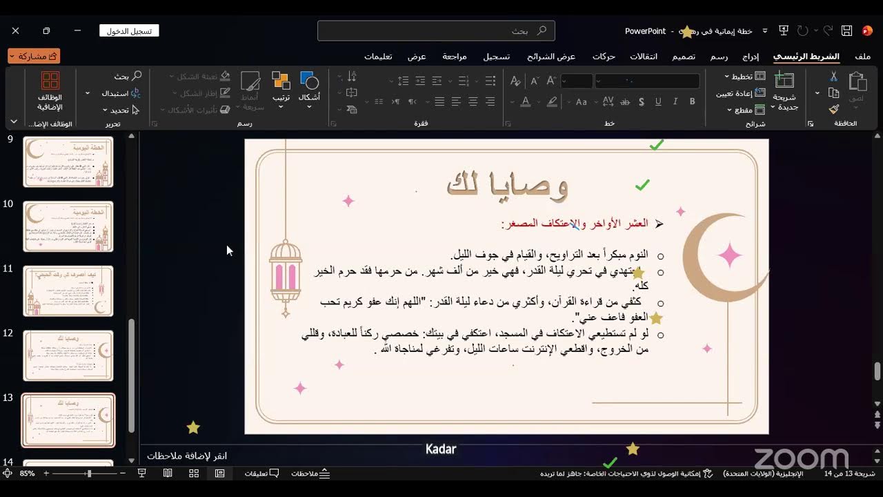
Task: Click the Convert to SmartArt icon
Action: (x=352, y=109)
